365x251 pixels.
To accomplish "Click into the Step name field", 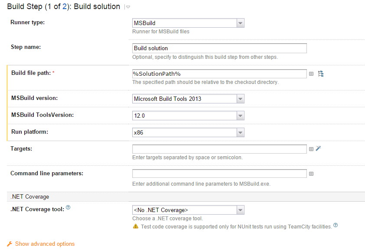I will click(x=219, y=48).
